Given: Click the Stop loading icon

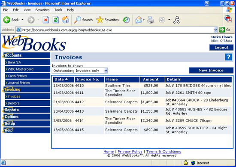Looking at the screenshot, I should tap(45, 20).
